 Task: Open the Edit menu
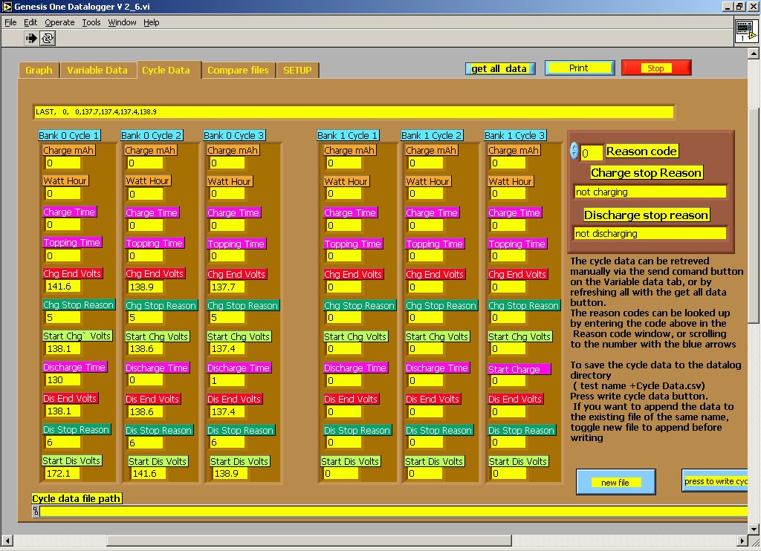(x=30, y=22)
